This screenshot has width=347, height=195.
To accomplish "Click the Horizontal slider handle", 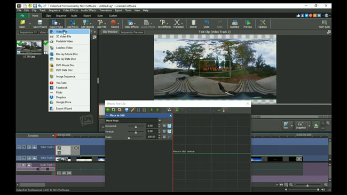I will click(x=136, y=127).
